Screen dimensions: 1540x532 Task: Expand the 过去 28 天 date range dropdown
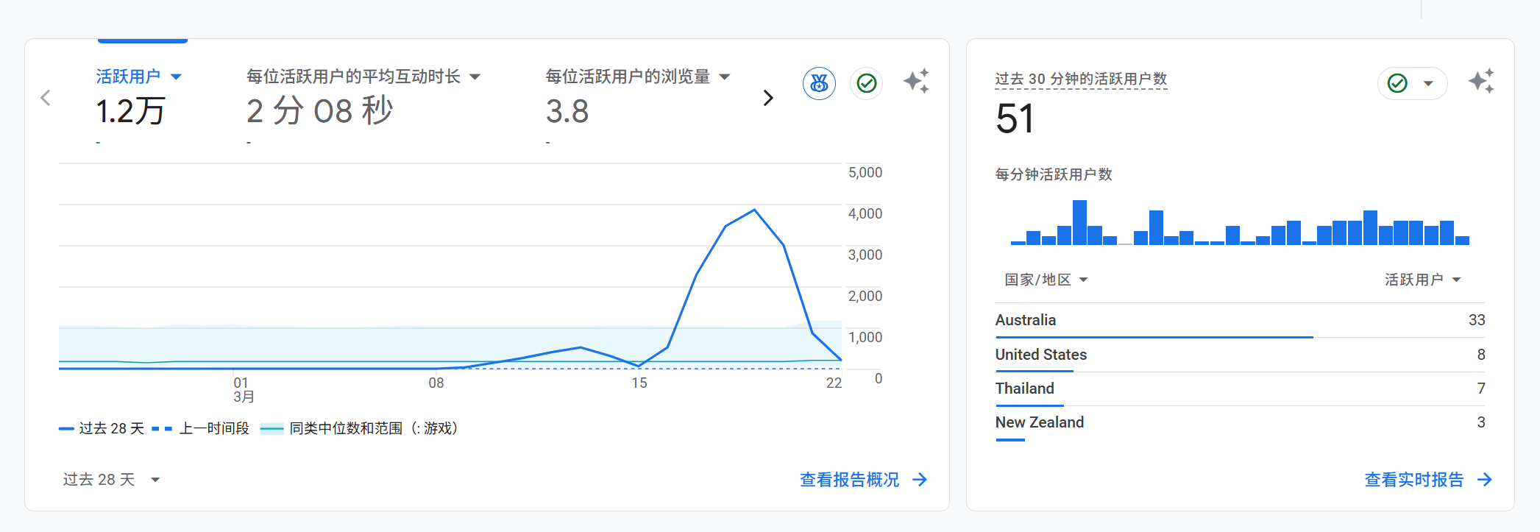coord(111,480)
